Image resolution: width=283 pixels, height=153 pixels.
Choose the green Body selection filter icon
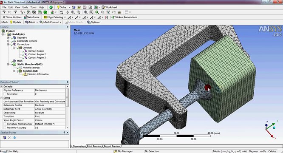click(x=45, y=12)
